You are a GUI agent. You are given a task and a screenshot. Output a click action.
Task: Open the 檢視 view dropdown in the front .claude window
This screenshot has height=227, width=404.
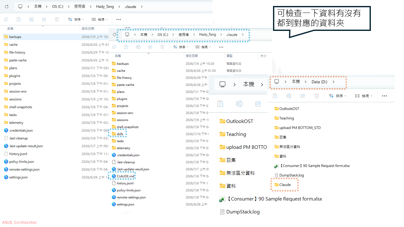[203, 47]
